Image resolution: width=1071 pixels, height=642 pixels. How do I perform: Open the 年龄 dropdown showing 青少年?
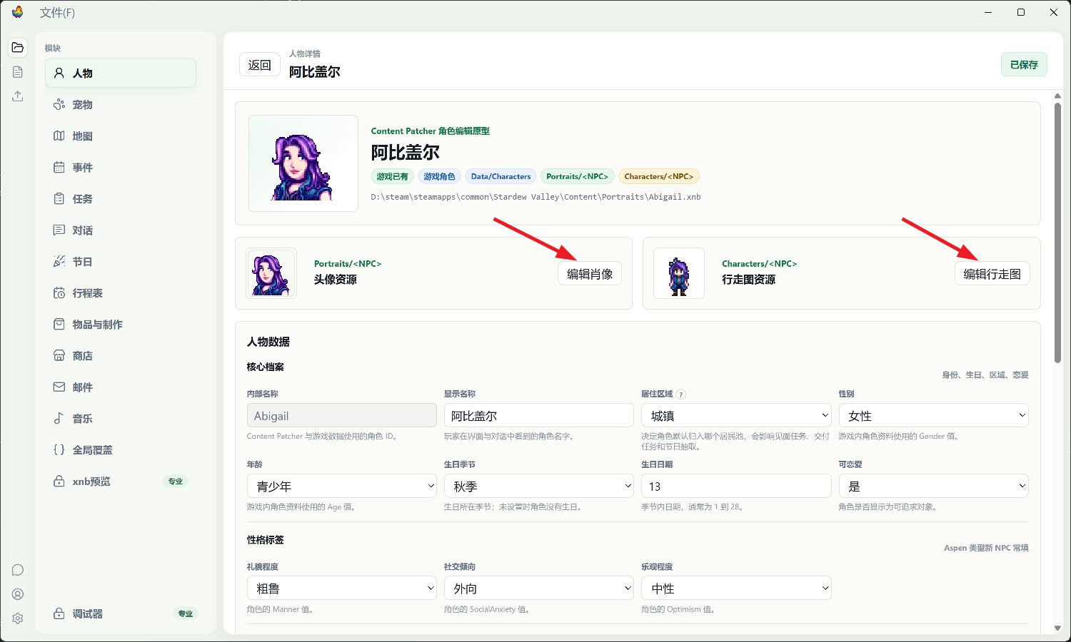click(342, 486)
